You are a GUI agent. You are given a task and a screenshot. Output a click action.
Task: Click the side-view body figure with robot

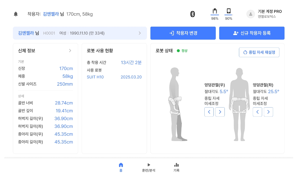coord(176,104)
